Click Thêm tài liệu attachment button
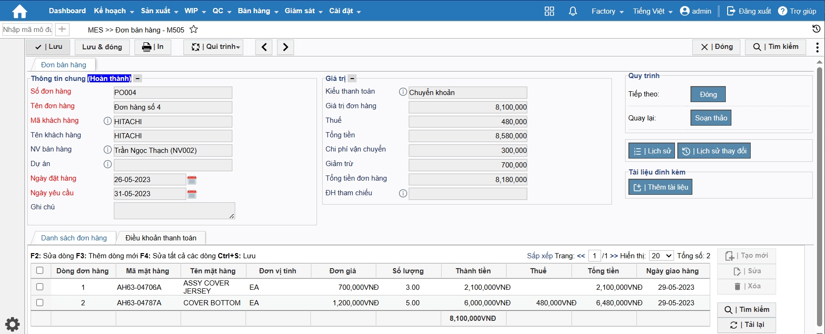Viewport: 825px width, 334px height. [x=660, y=187]
